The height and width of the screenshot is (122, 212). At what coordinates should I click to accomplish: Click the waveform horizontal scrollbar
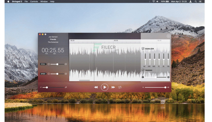coord(84,80)
